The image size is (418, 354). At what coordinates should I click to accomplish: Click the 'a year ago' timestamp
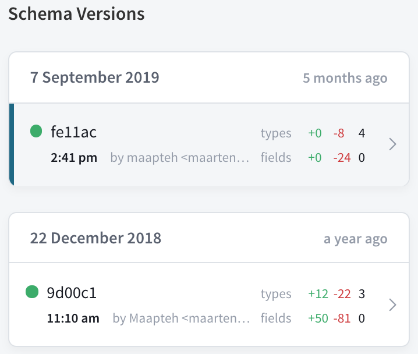coord(355,239)
